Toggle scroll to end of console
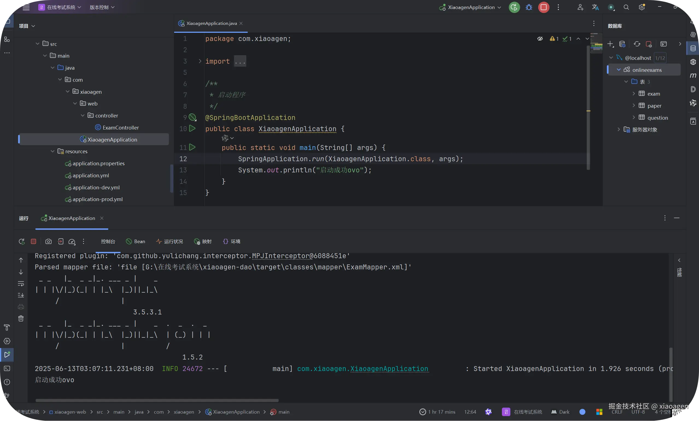This screenshot has width=699, height=421. pyautogui.click(x=21, y=295)
